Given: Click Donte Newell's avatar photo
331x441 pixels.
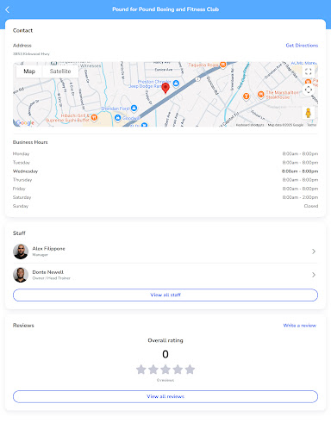Looking at the screenshot, I should click(21, 275).
